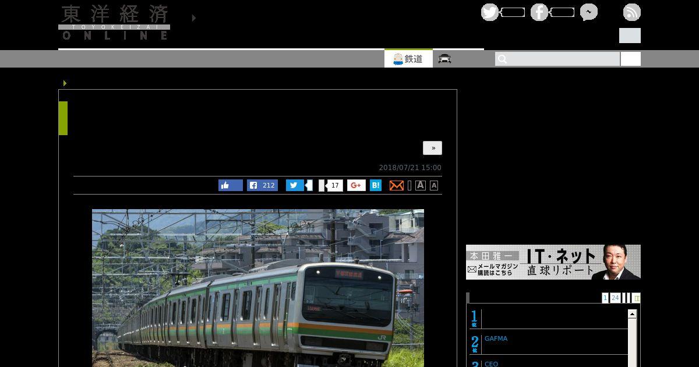Open the train photo in the article

tap(258, 288)
